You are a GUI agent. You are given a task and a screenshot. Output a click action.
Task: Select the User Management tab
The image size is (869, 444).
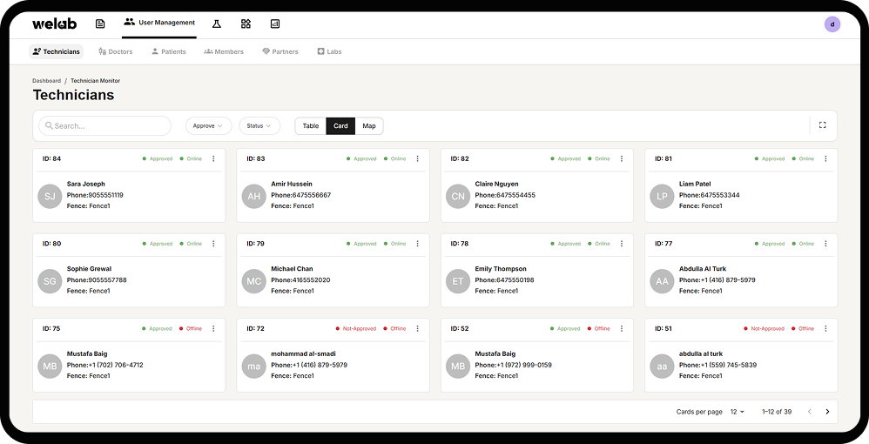(x=159, y=23)
